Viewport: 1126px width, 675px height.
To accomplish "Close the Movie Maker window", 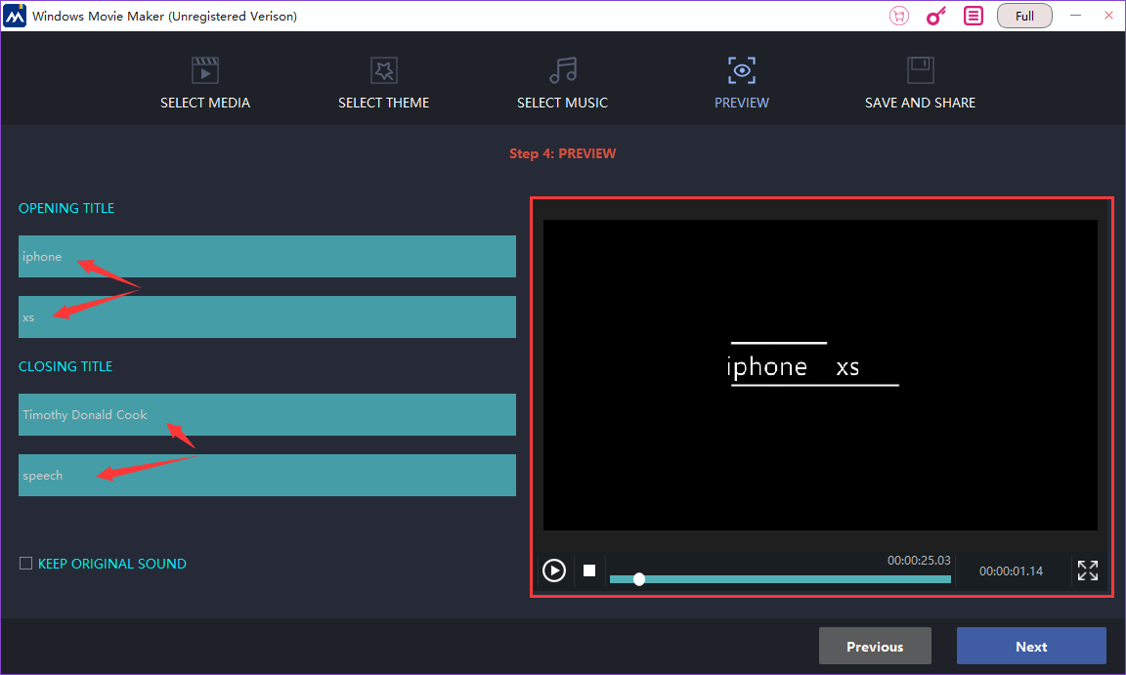I will [x=1108, y=15].
